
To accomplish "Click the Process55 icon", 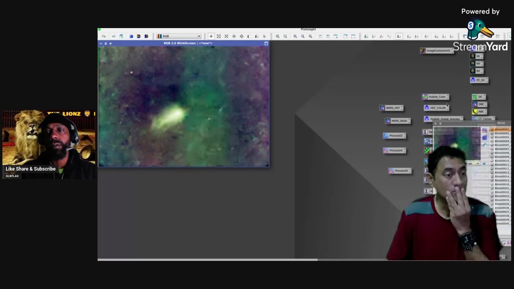I will point(400,171).
